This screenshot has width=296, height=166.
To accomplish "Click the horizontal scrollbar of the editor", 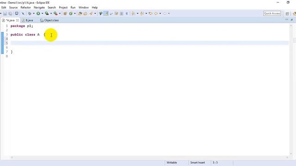I will (149, 157).
